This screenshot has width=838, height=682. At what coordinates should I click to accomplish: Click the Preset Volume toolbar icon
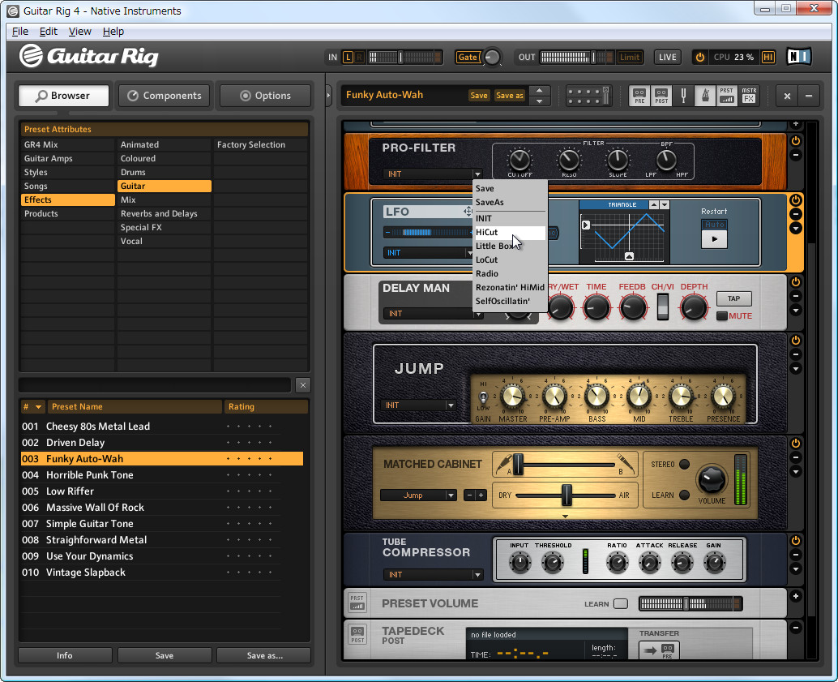point(727,95)
